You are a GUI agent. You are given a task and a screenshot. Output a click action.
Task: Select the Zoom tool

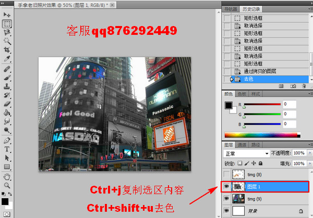pos(7,186)
